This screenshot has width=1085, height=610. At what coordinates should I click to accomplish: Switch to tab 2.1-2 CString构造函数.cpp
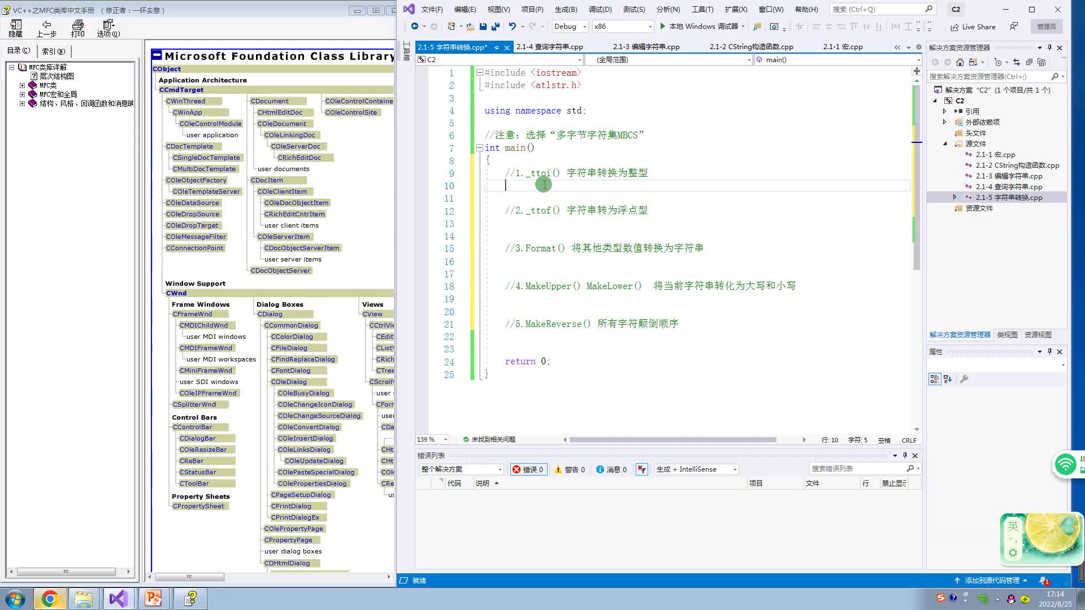752,47
